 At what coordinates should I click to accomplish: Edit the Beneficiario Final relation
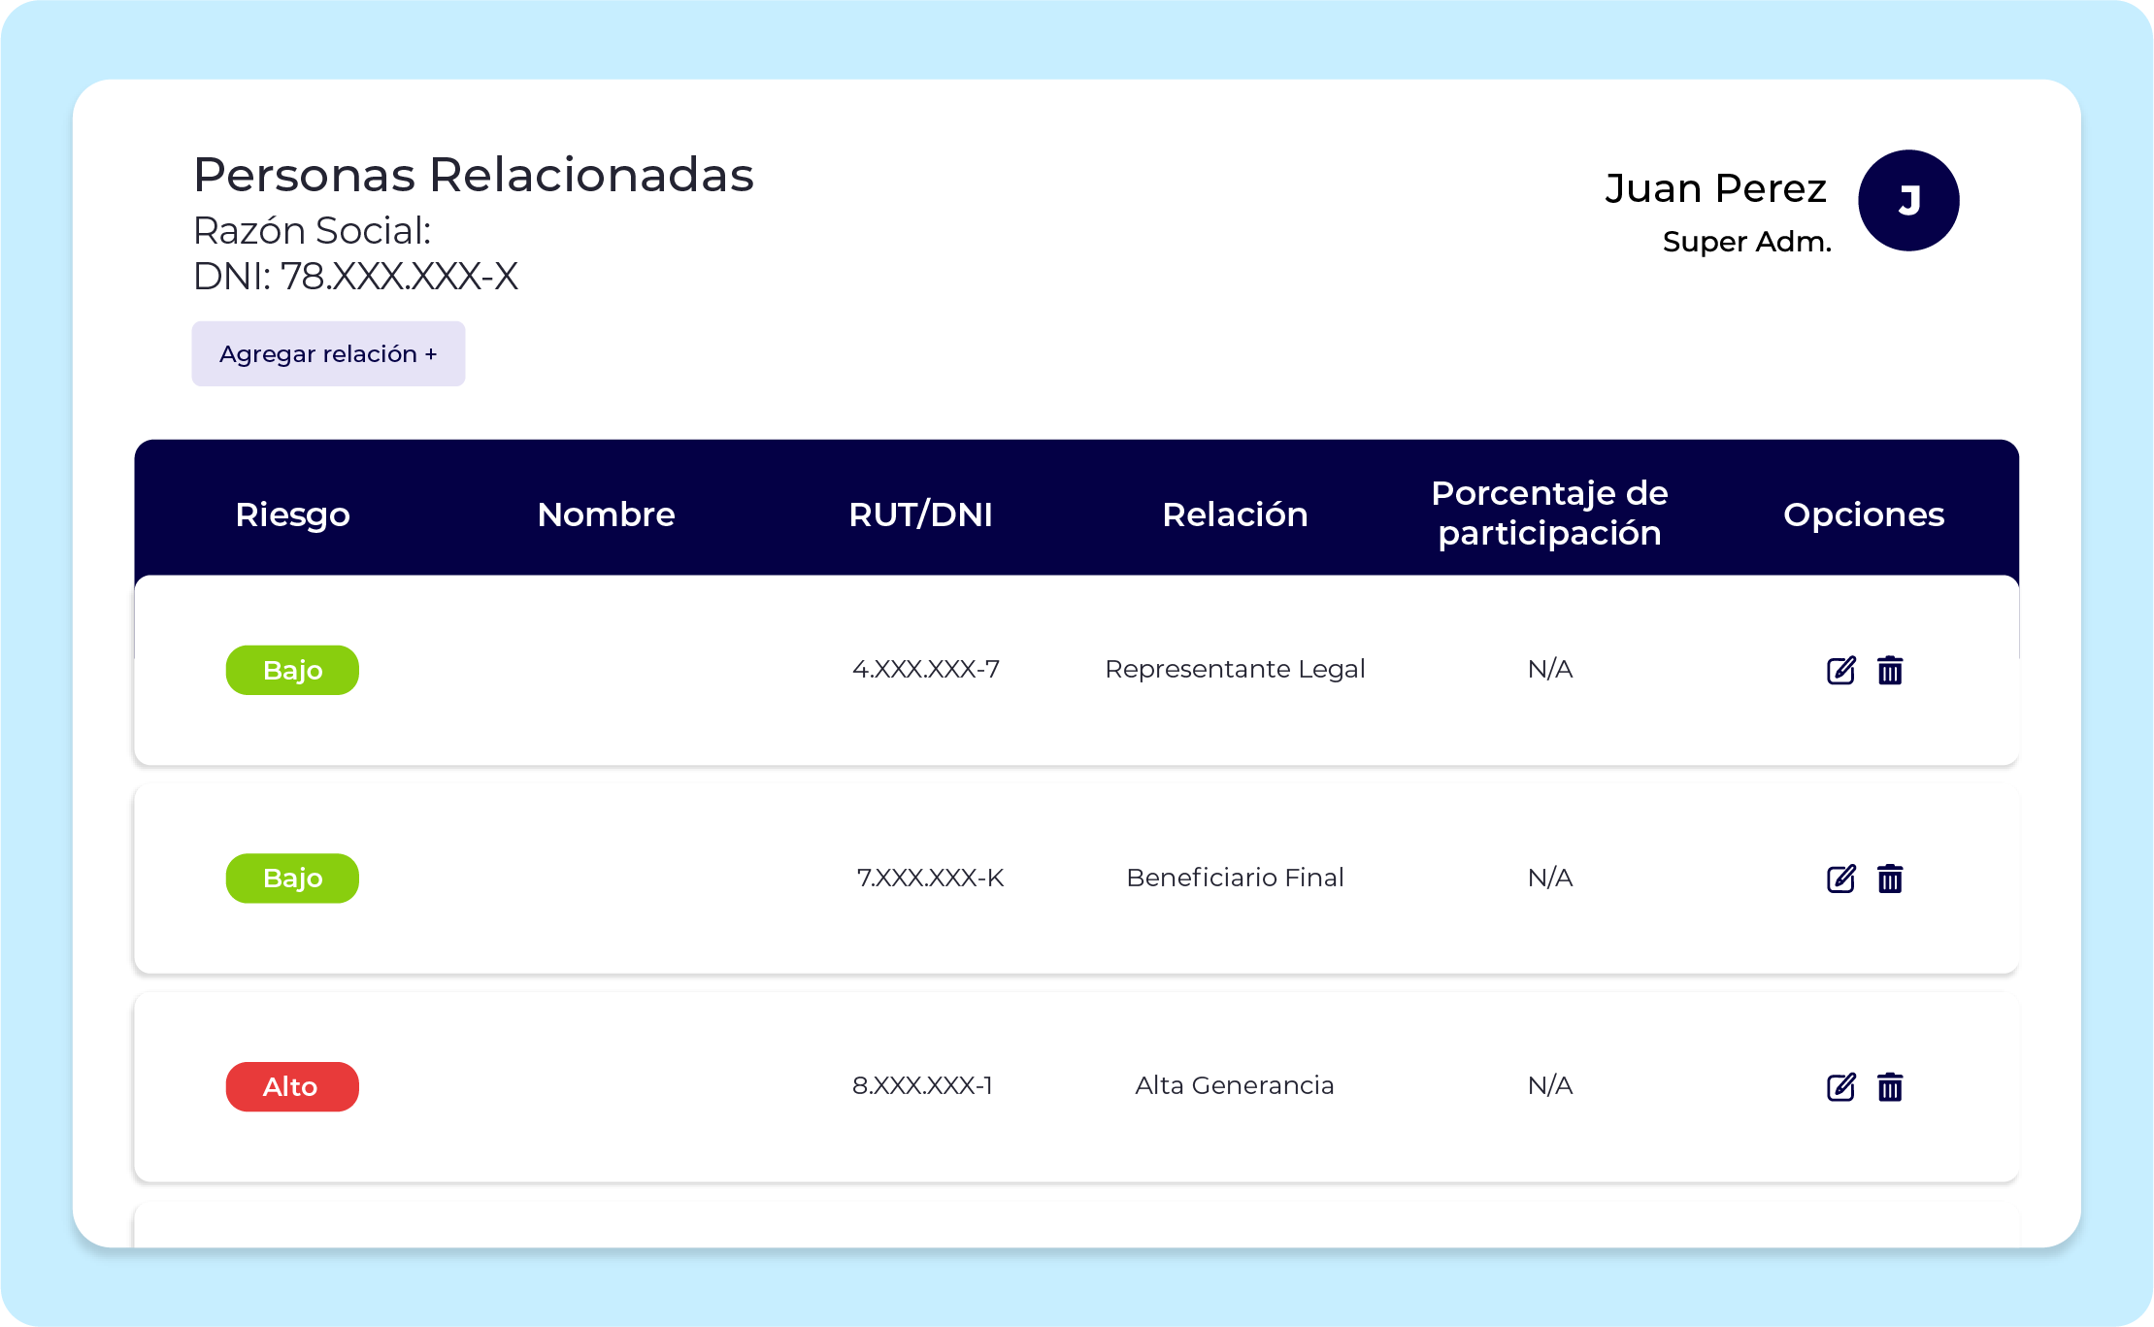click(1840, 879)
